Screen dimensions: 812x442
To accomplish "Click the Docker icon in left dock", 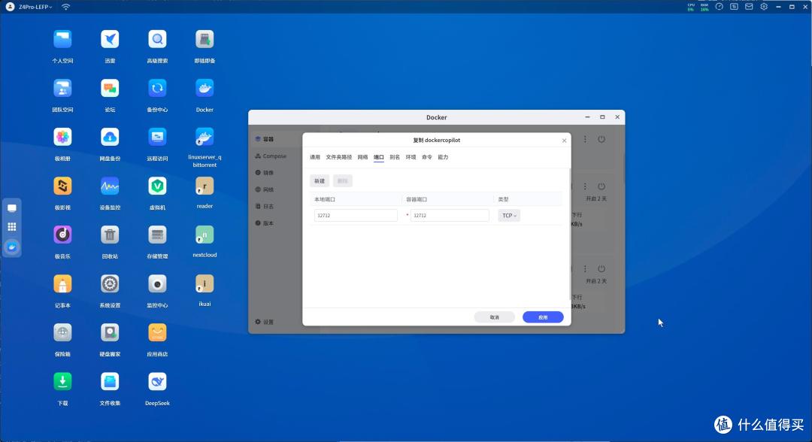I will [x=12, y=247].
